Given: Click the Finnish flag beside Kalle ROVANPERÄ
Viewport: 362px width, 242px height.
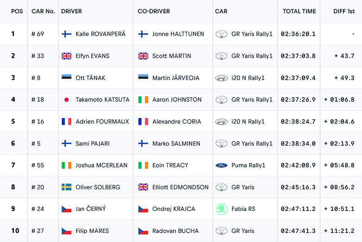Looking at the screenshot, I should tap(67, 34).
